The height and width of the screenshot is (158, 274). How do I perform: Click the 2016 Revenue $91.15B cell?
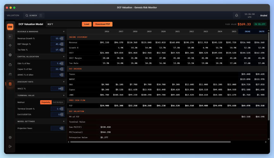(x=105, y=43)
